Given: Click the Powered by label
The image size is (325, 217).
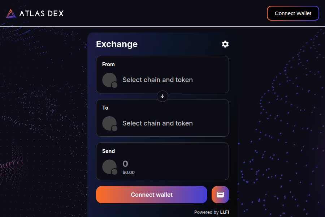Looking at the screenshot, I should click(207, 212).
